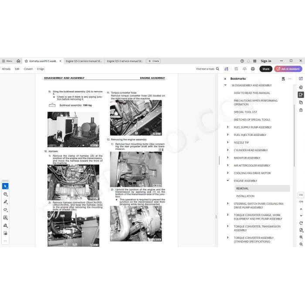Screen dimensions: 305x305
Task: Collapse 30 DISASSEMBLY AND ASSEMBLY bookmark
Action: pos(225,85)
